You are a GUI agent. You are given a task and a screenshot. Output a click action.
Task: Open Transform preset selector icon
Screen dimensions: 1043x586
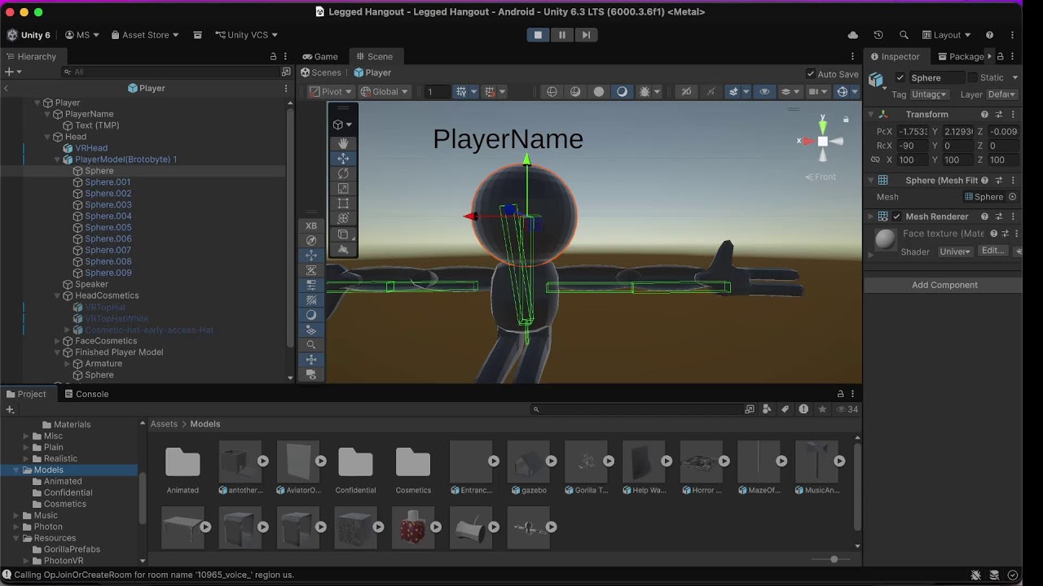pos(999,115)
